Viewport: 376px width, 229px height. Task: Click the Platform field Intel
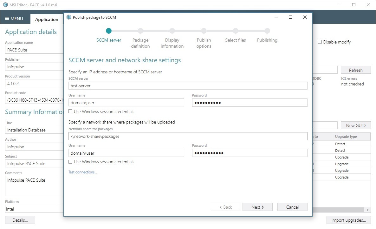34,209
